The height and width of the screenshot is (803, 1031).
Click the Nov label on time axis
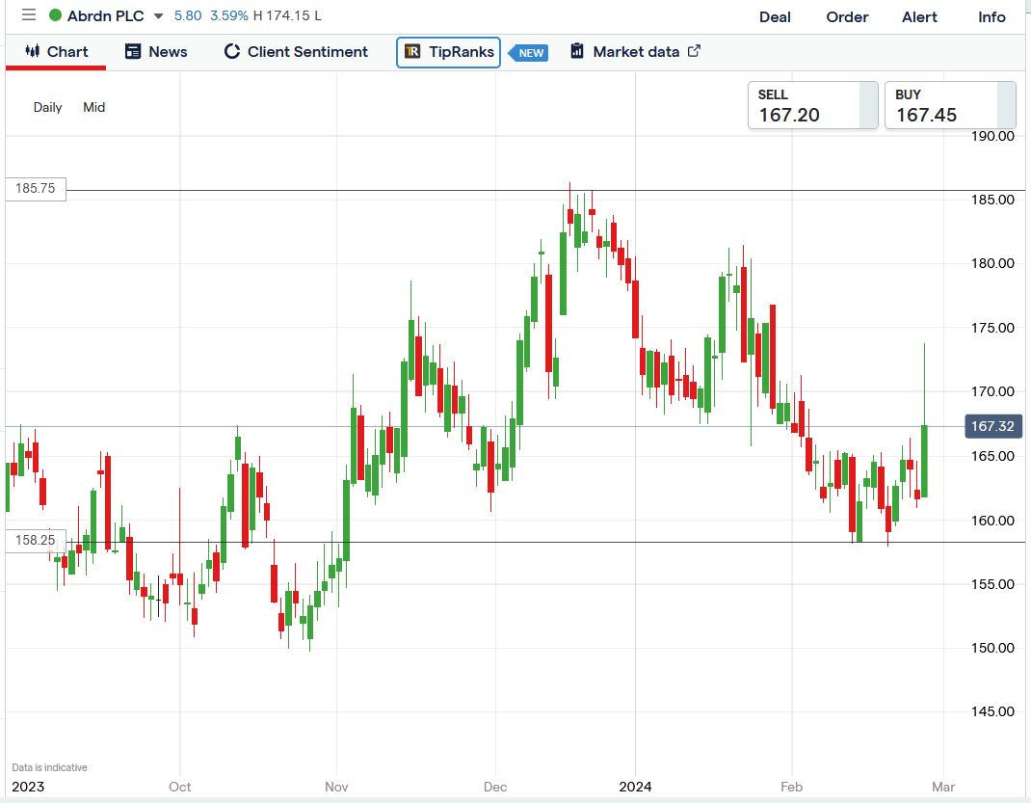(336, 787)
